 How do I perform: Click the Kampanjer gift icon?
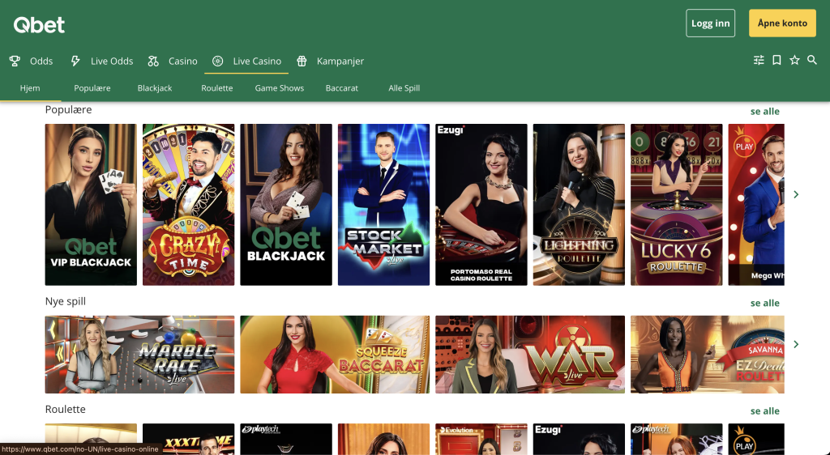tap(302, 62)
